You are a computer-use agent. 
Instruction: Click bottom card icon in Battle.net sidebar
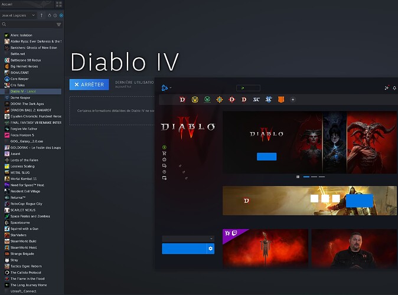point(164,178)
